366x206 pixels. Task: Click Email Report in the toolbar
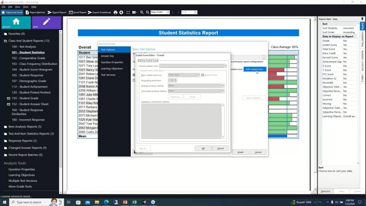point(78,13)
